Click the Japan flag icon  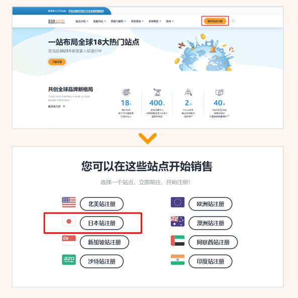69,222
